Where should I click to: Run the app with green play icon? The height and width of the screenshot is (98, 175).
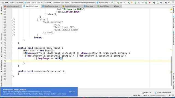pyautogui.click(x=129, y=2)
